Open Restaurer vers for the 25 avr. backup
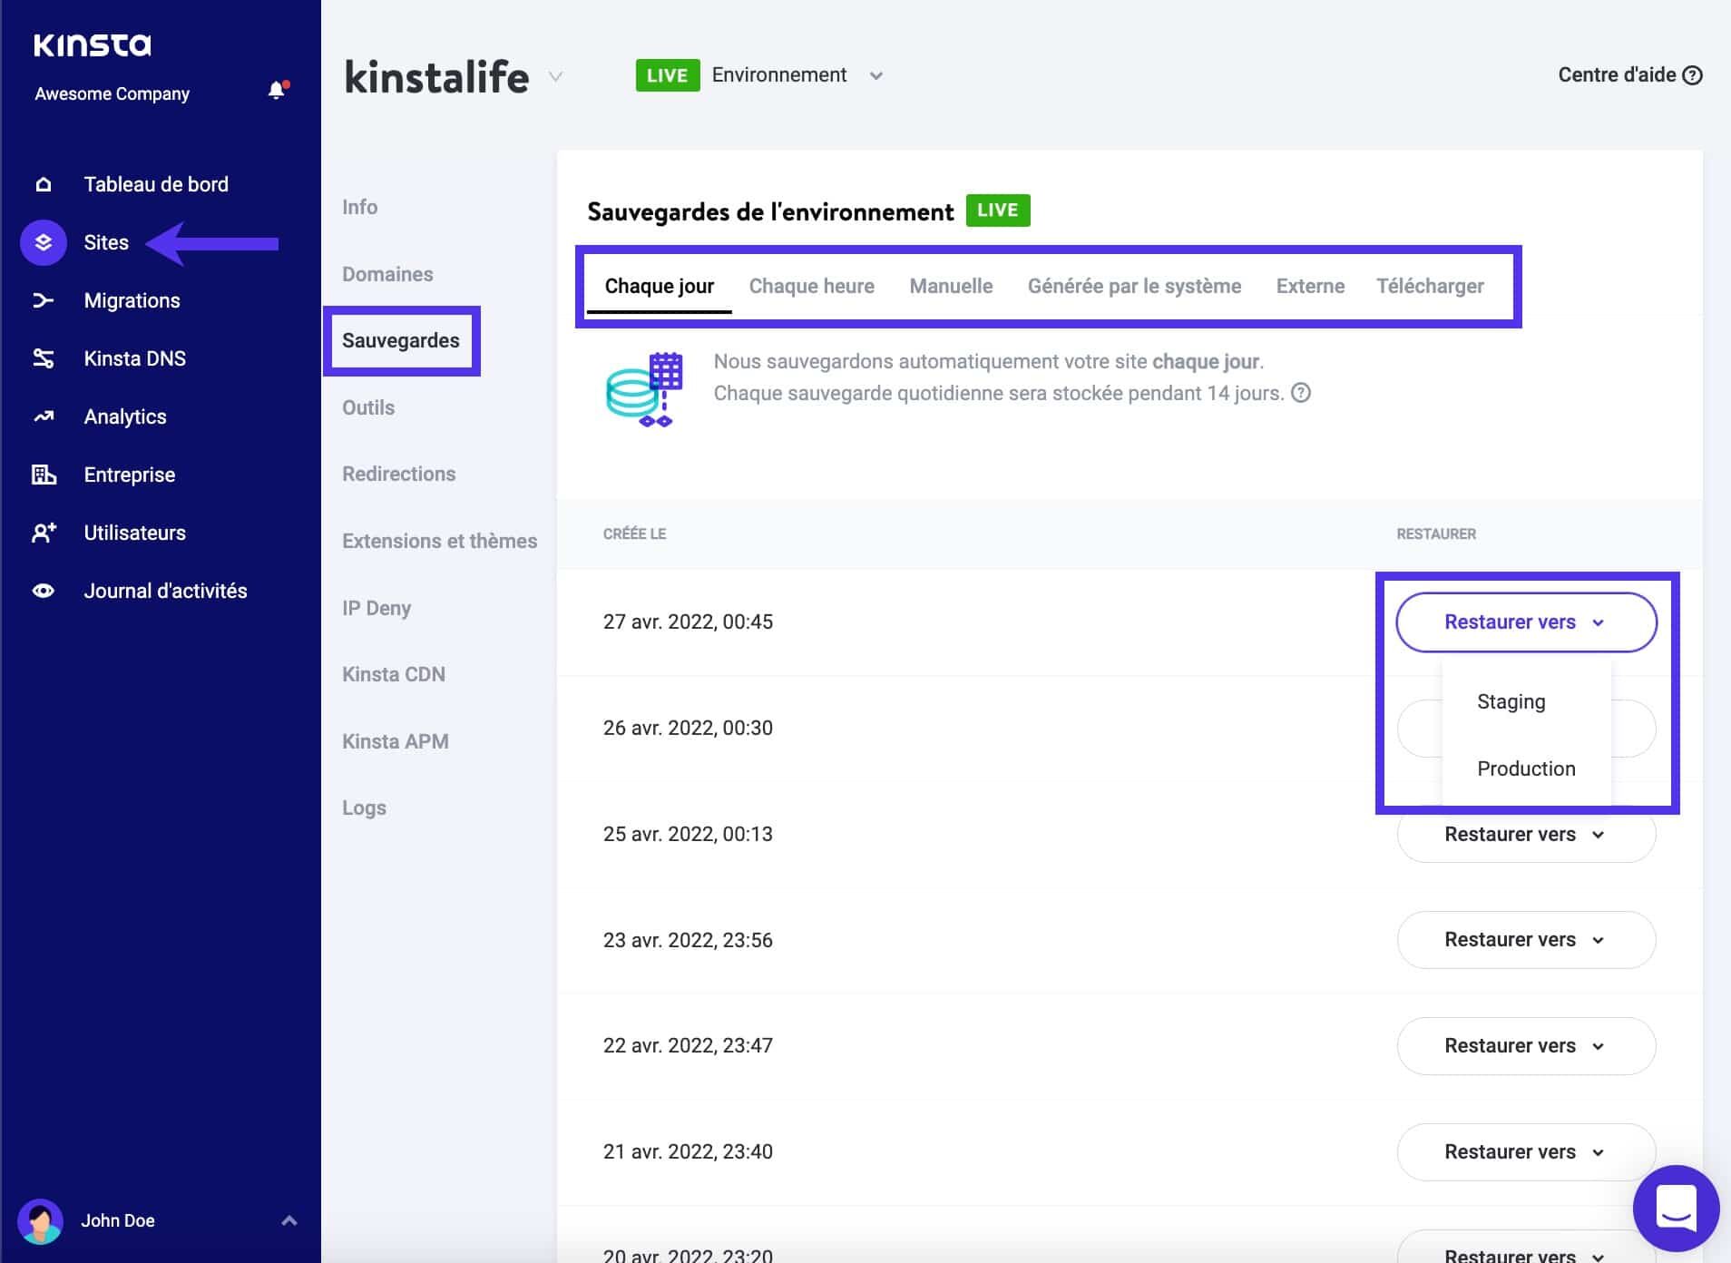Screen dimensions: 1731x1263 coord(1526,834)
